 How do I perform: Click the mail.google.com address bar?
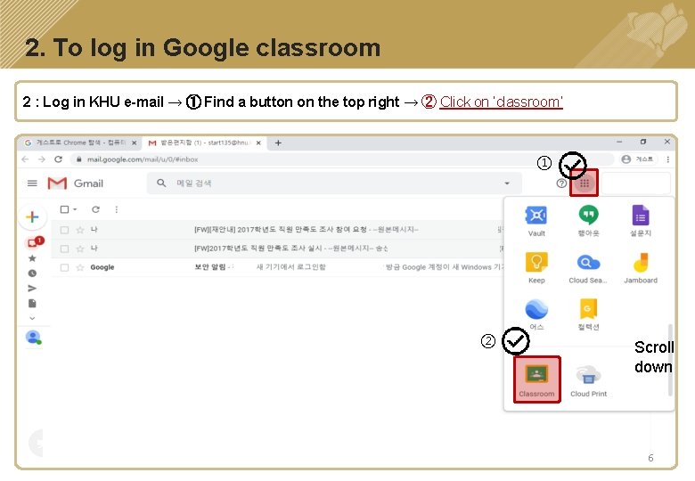pos(341,159)
